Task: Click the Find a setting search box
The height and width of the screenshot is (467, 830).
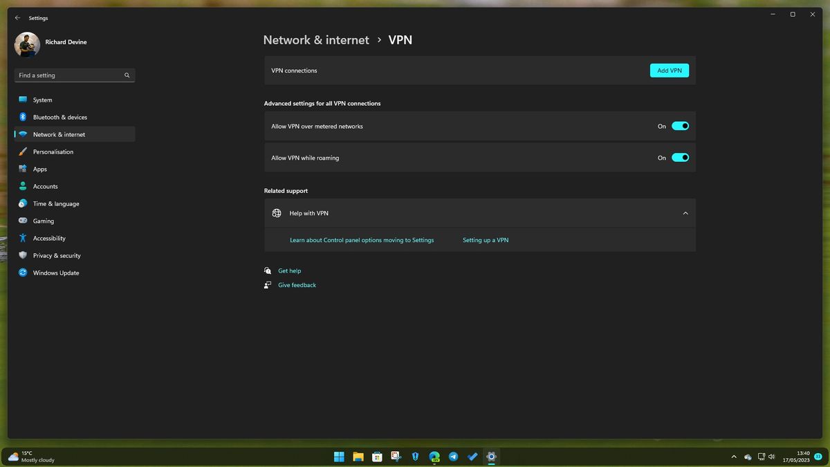Action: pyautogui.click(x=74, y=75)
